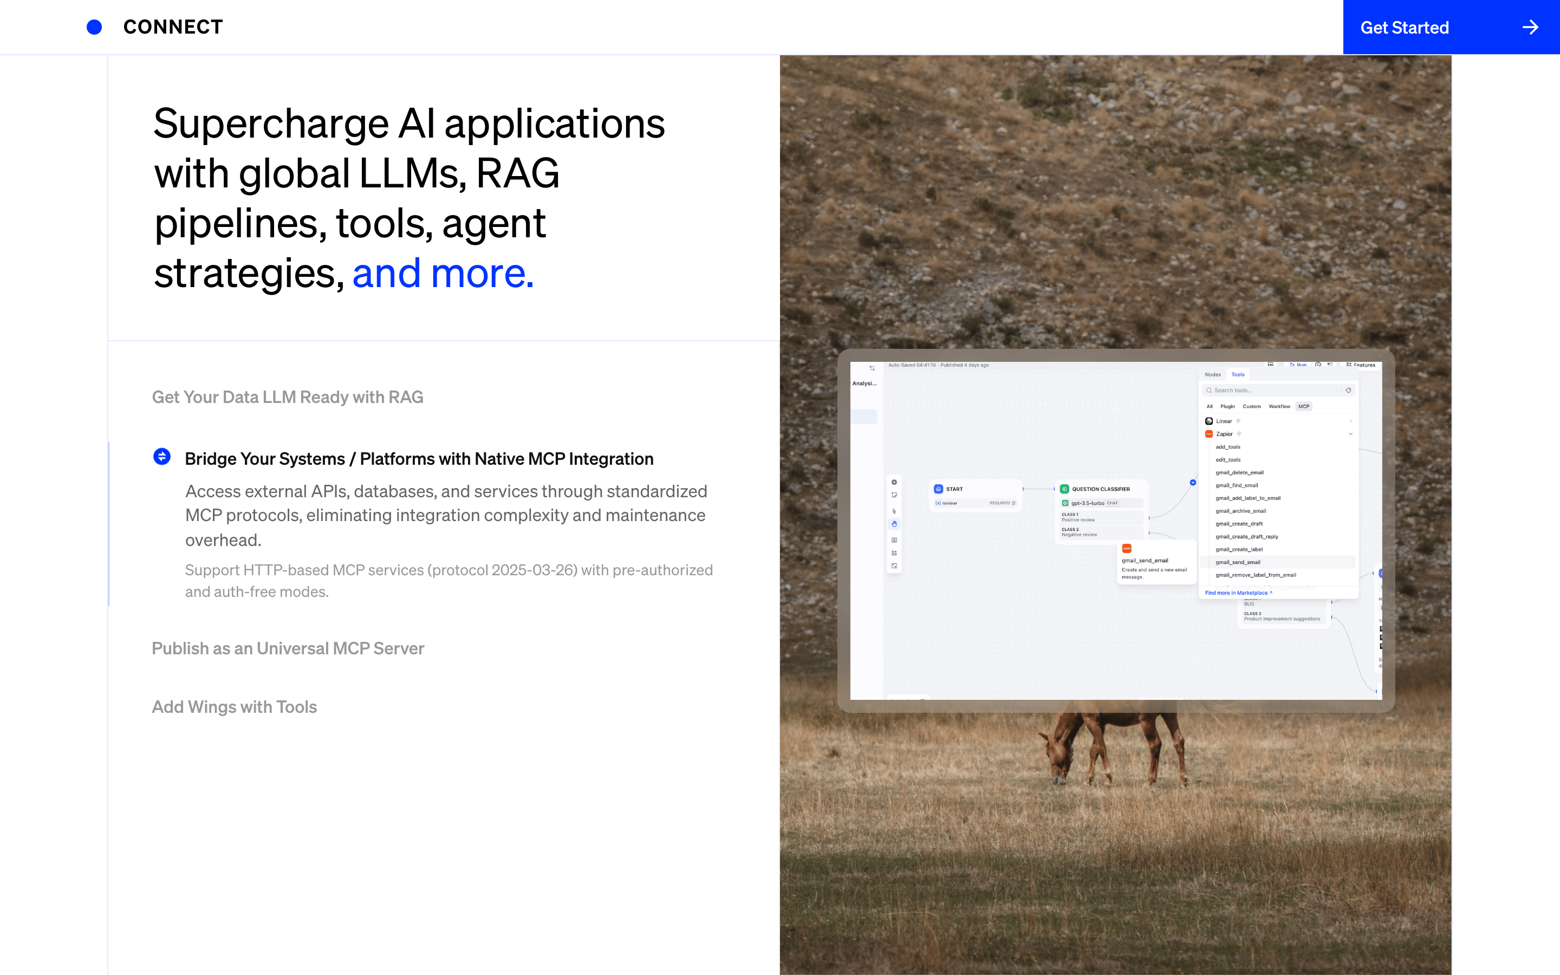Click the Get Started button

[1451, 27]
